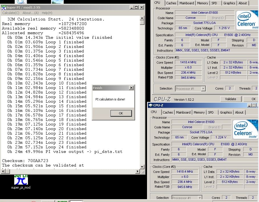
Task: Click scroll right arrow in Super PI output
Action: pos(137,171)
